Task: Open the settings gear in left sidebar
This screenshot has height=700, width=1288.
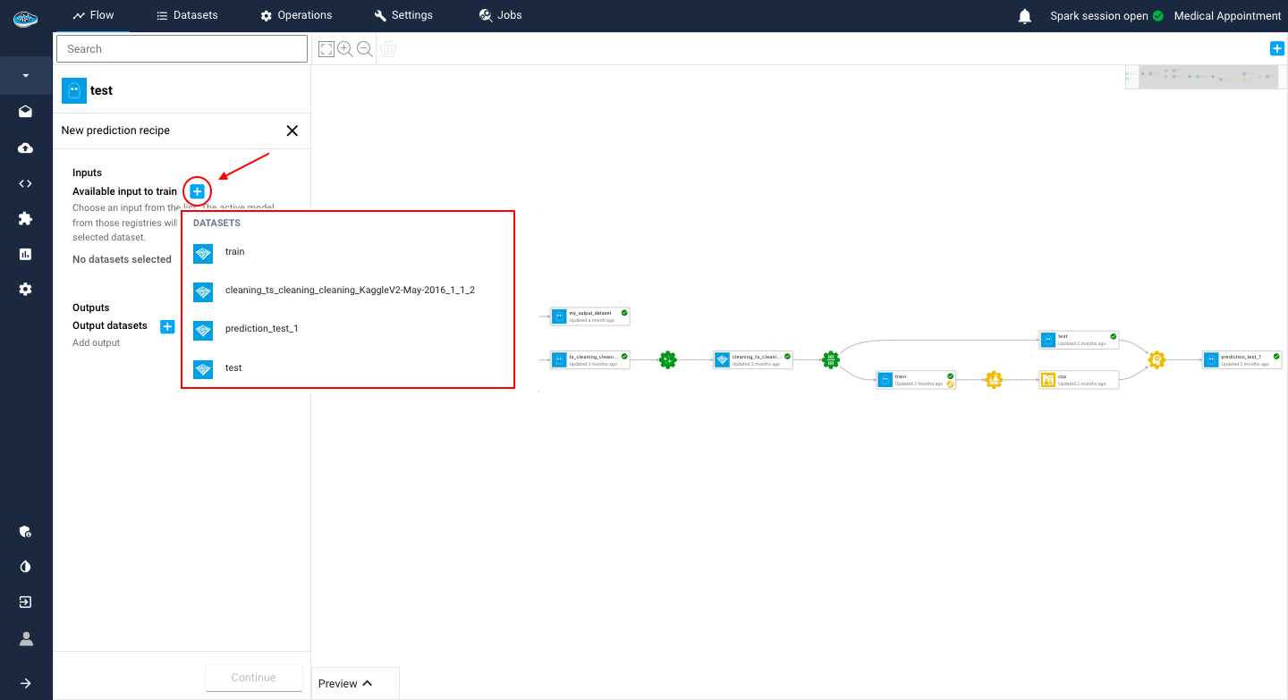Action: [25, 289]
